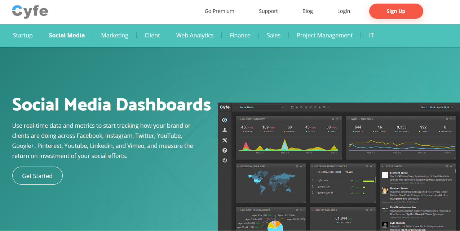Click the chain link icon in the dashboard toolbar
Image resolution: width=460 pixels, height=231 pixels.
[x=310, y=107]
